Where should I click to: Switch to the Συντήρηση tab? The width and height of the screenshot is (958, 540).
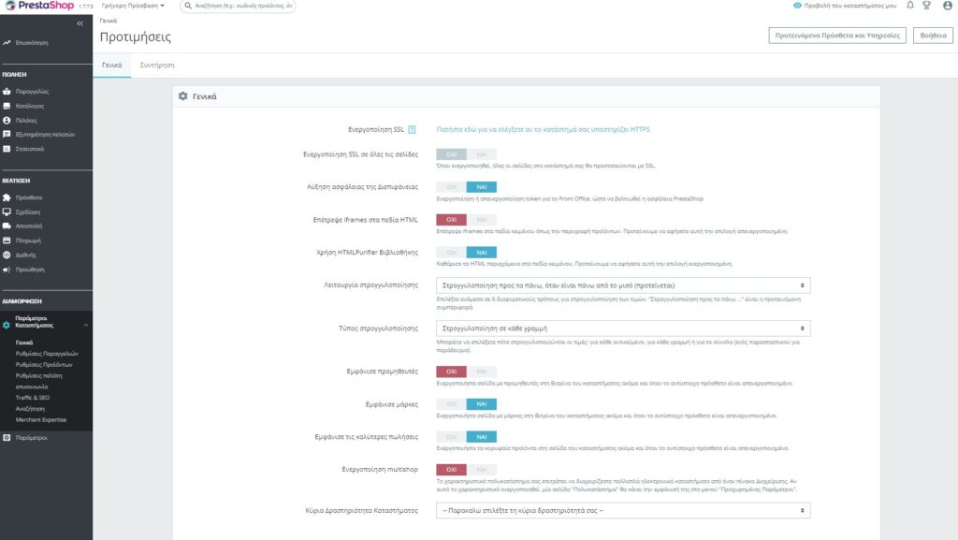157,66
